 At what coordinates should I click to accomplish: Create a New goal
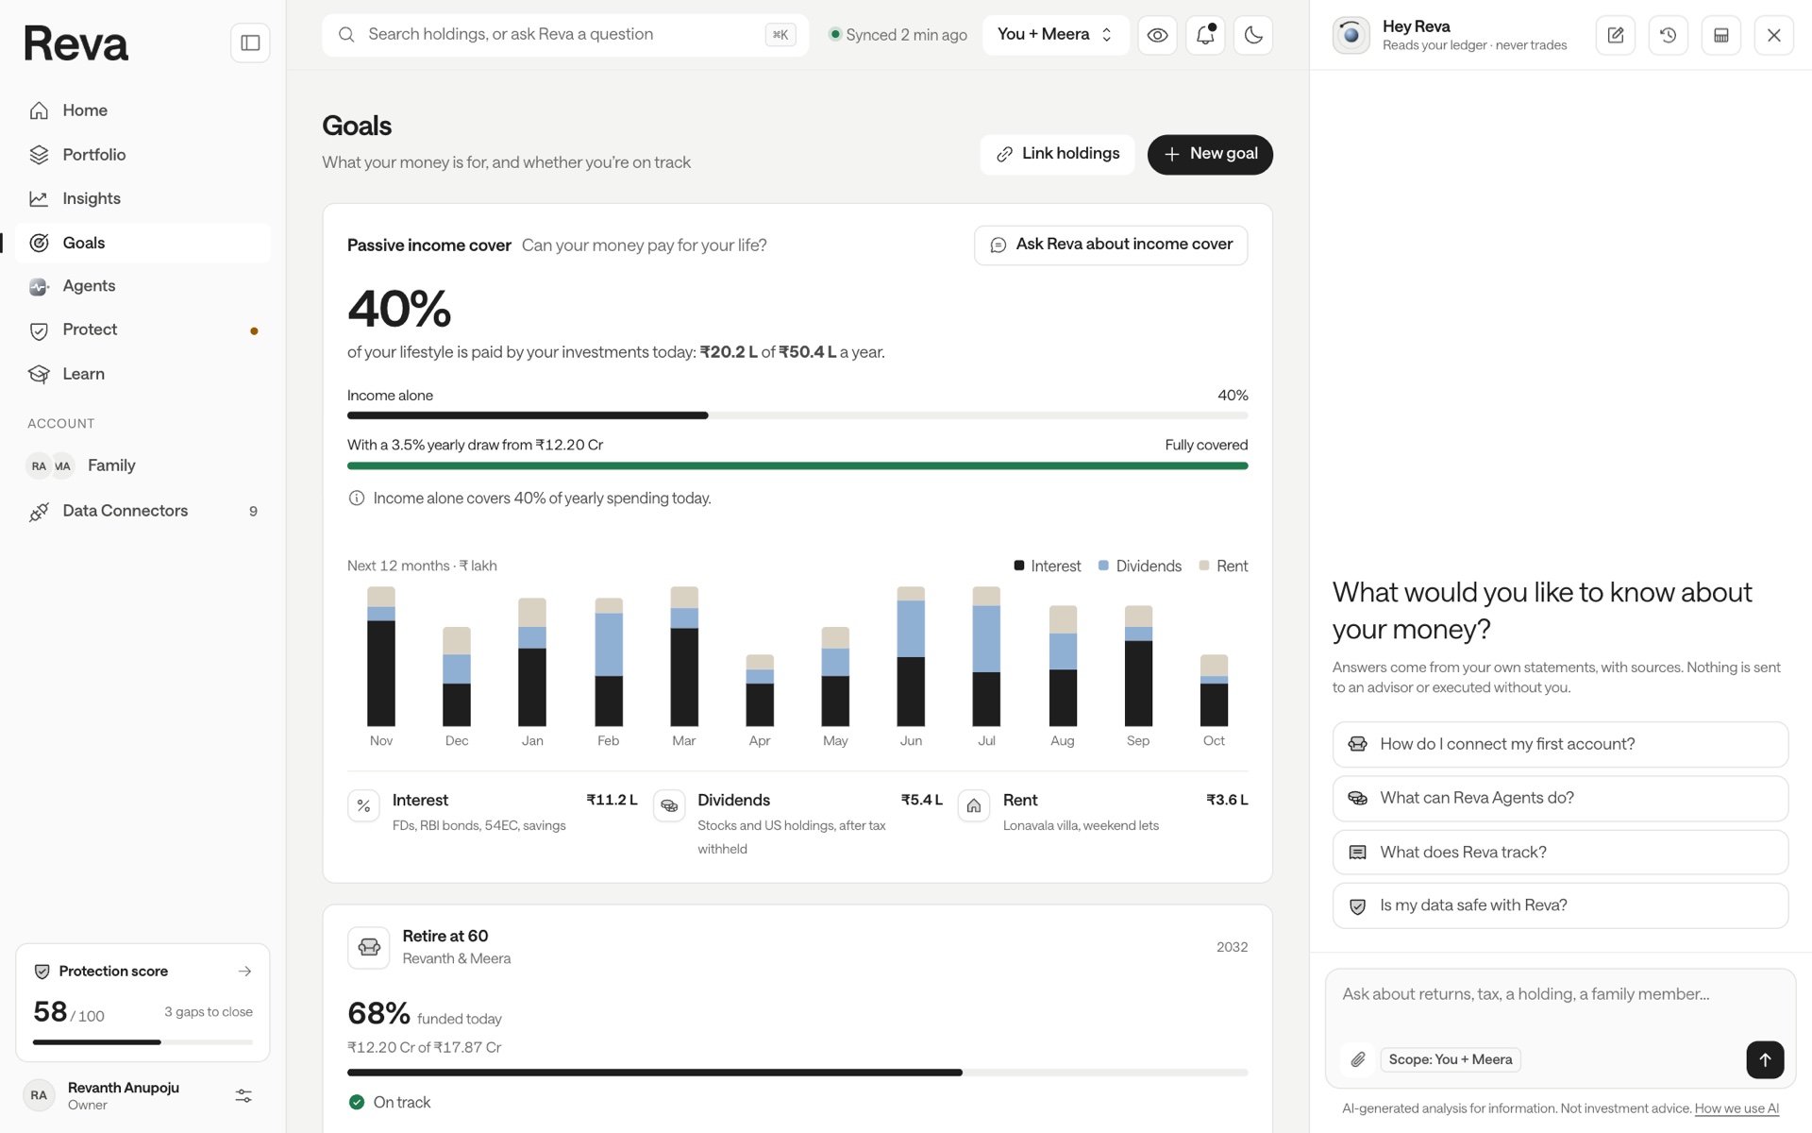point(1210,154)
